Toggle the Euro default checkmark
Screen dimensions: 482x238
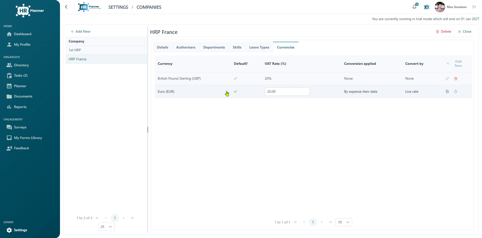point(235,92)
